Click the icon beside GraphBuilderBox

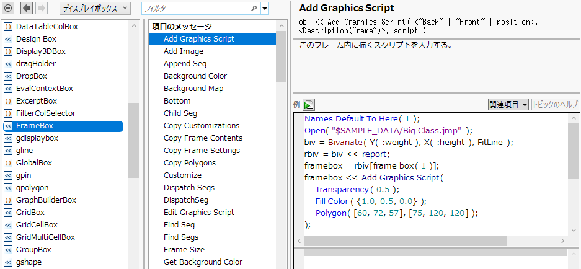8,200
